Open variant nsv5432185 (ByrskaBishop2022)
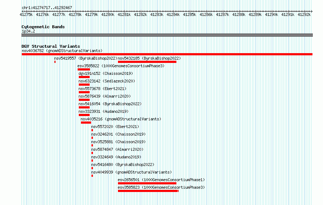The height and width of the screenshot is (205, 323). [x=149, y=58]
